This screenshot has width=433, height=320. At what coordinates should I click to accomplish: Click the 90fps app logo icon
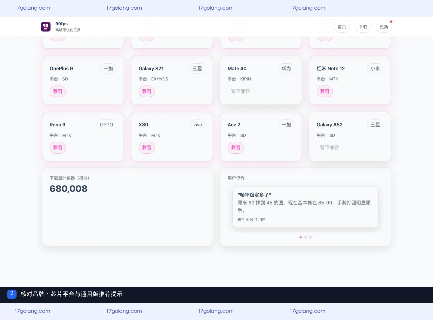[x=46, y=27]
